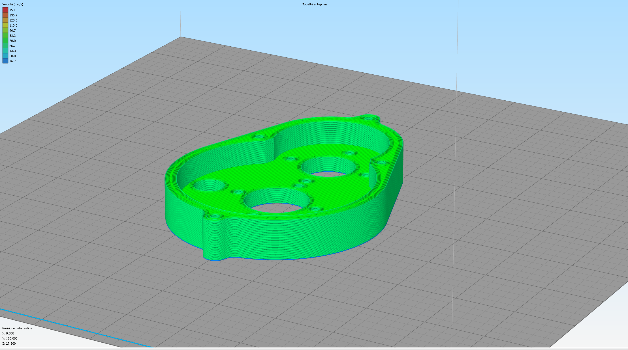Click the 110.0 yellow-green legend swatch

click(5, 25)
